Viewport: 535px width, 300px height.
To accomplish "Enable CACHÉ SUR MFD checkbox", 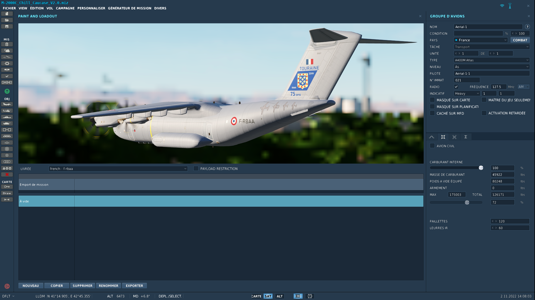I will 432,113.
